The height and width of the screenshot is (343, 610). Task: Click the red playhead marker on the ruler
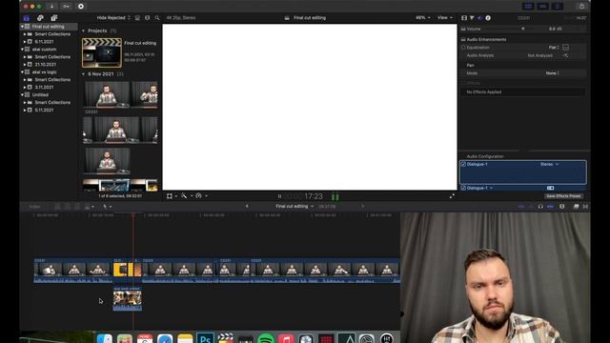click(133, 215)
